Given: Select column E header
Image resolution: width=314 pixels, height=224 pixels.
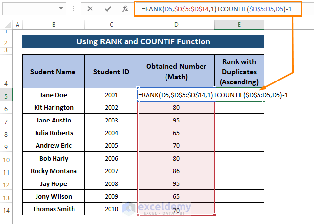Looking at the screenshot, I should click(x=239, y=25).
